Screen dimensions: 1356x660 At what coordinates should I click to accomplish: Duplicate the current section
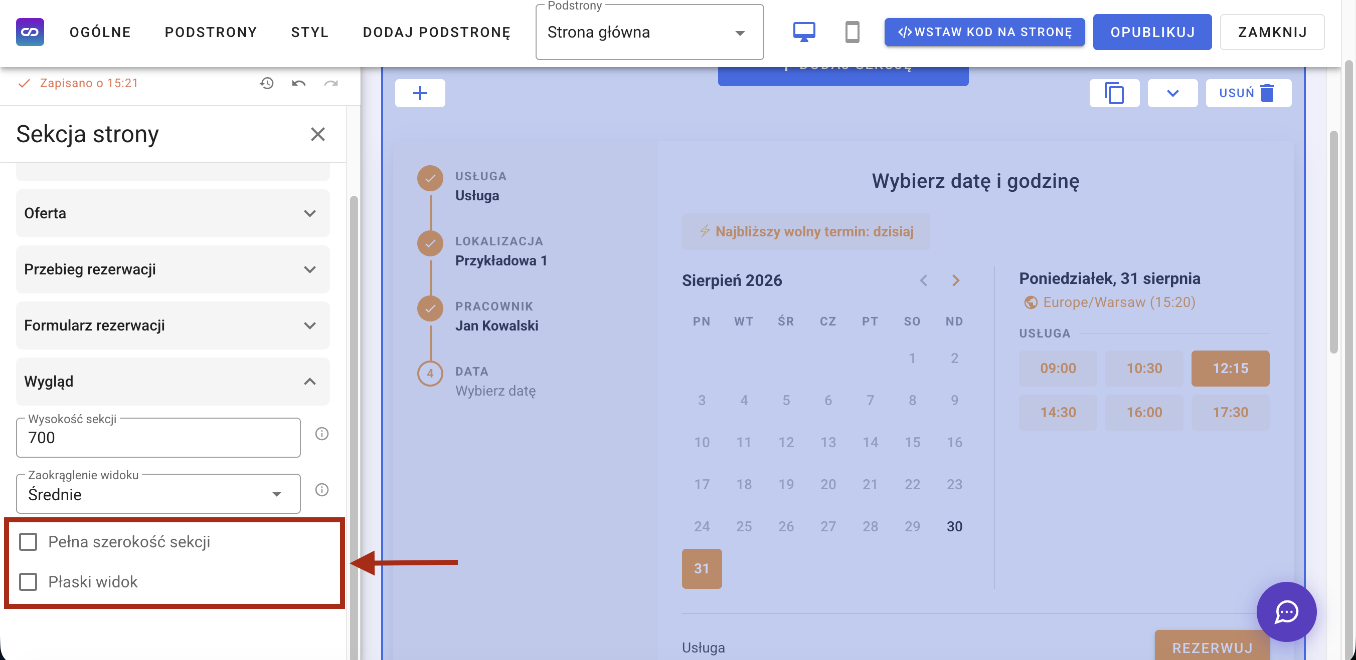point(1114,93)
